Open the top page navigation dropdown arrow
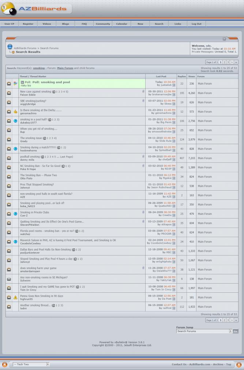This screenshot has height=370, width=244. click(x=236, y=63)
